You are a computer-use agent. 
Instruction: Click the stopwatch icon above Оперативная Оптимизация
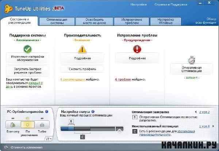click(x=192, y=60)
